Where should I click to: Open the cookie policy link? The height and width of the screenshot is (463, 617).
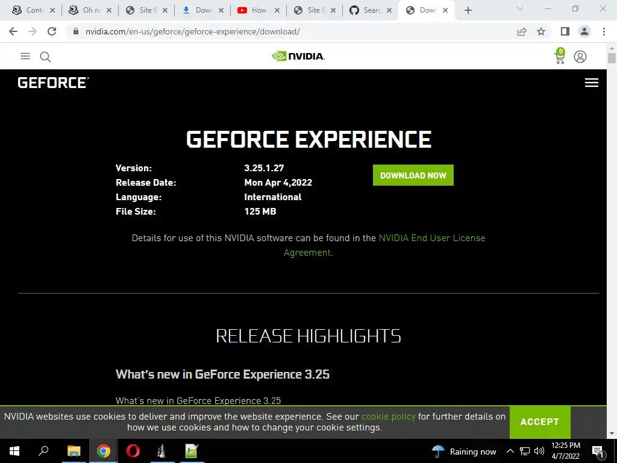tap(389, 417)
